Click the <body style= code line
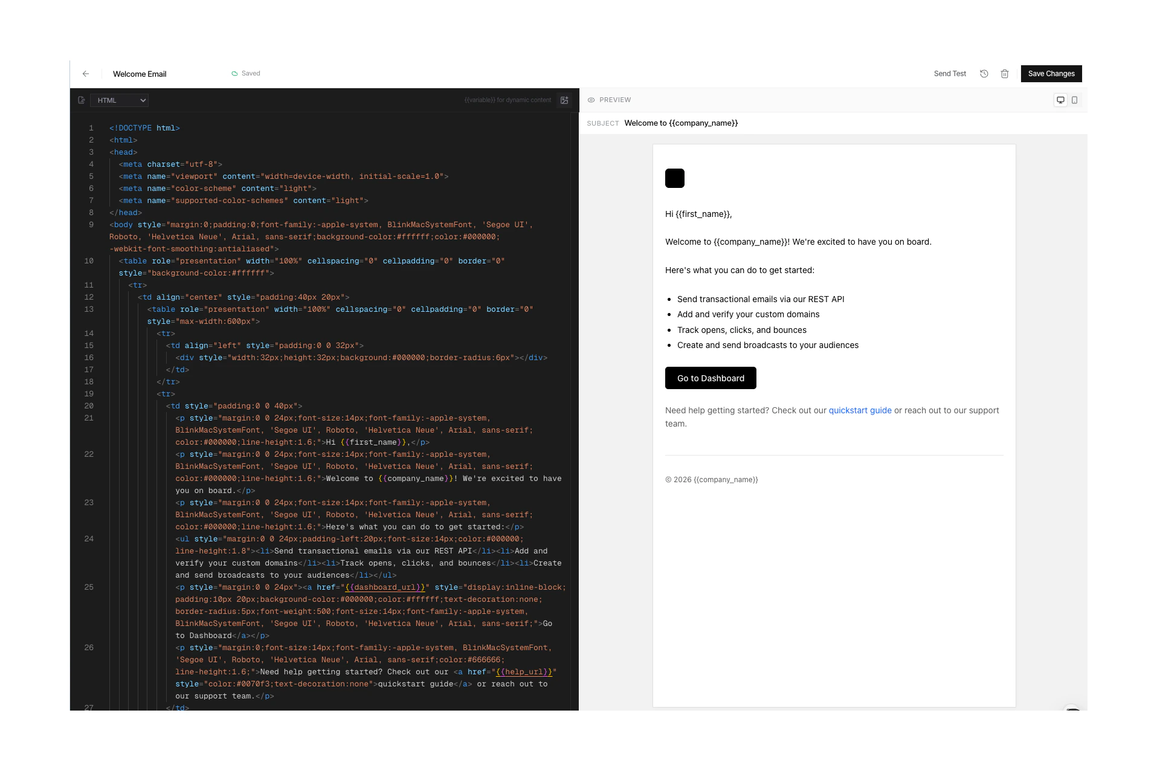Viewport: 1157px width, 771px height. [321, 237]
